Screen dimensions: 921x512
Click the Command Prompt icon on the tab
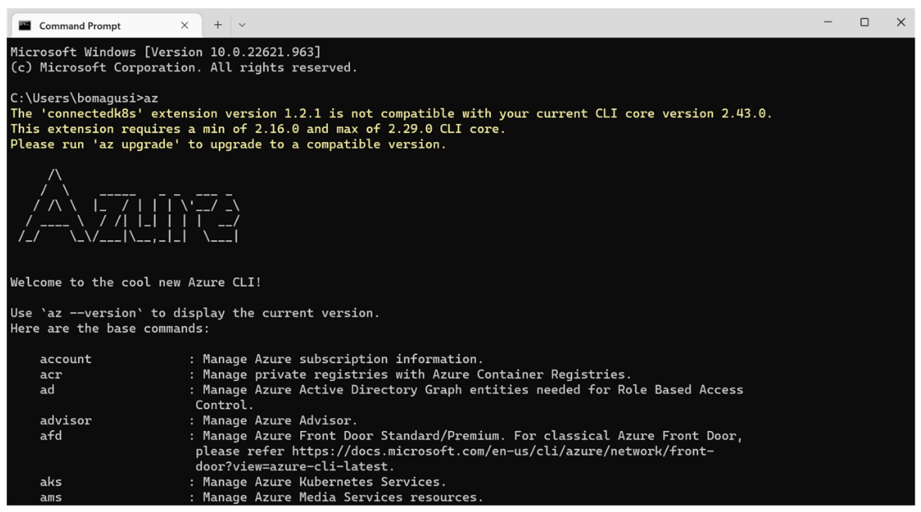click(26, 25)
